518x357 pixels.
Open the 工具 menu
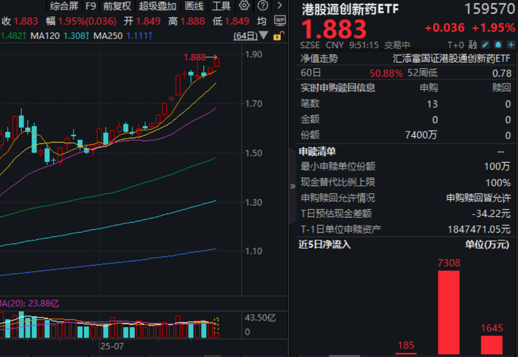[221, 6]
